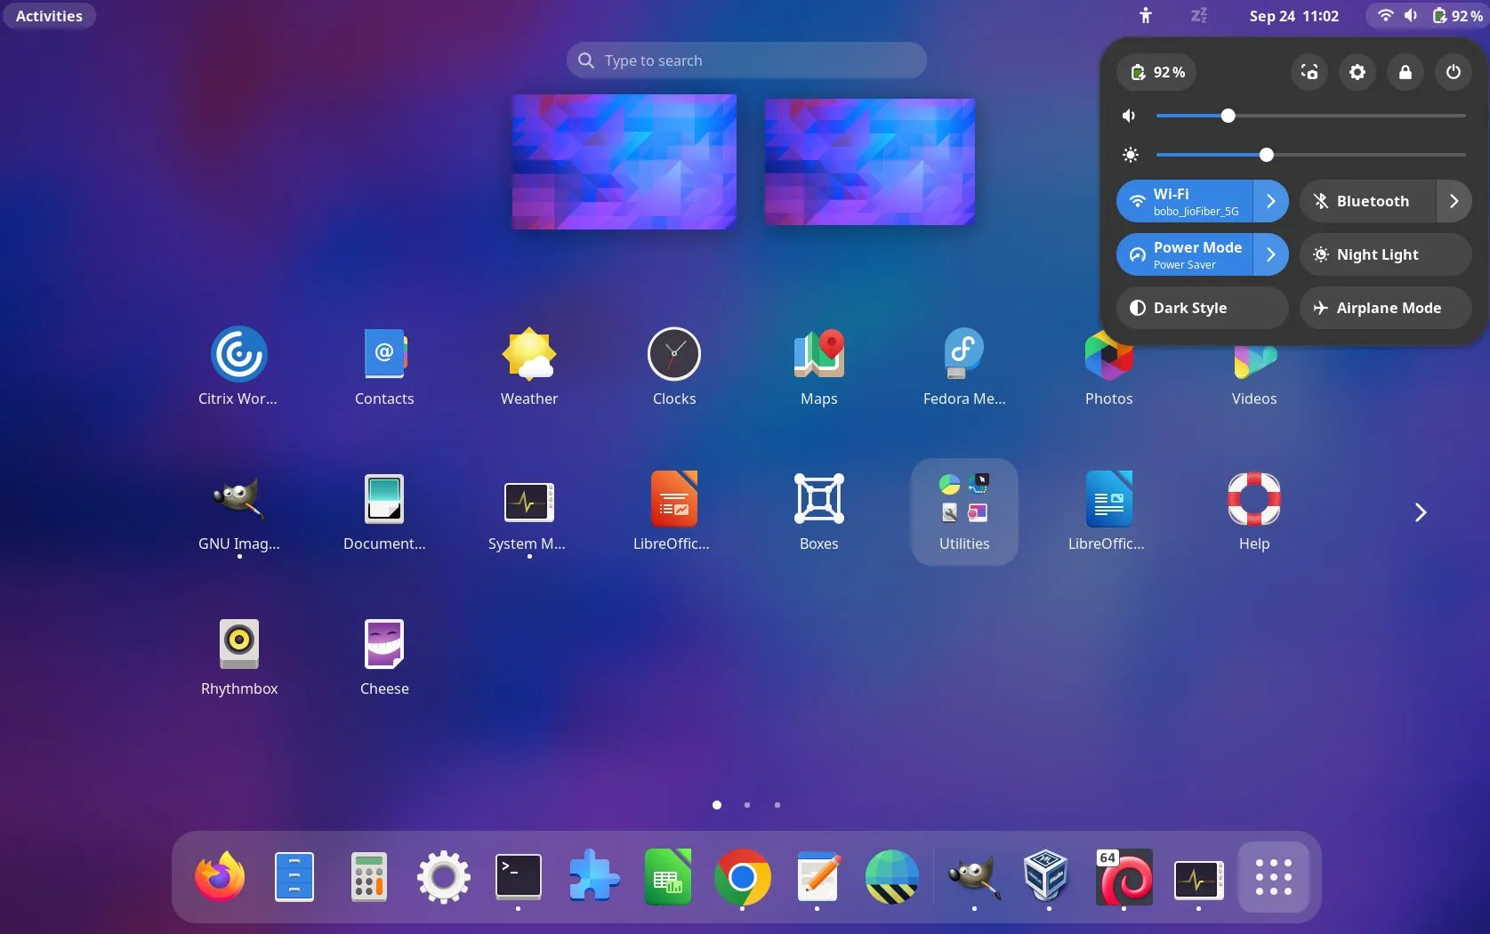Open the accessibility menu in the top bar
The width and height of the screenshot is (1490, 934).
1145,15
